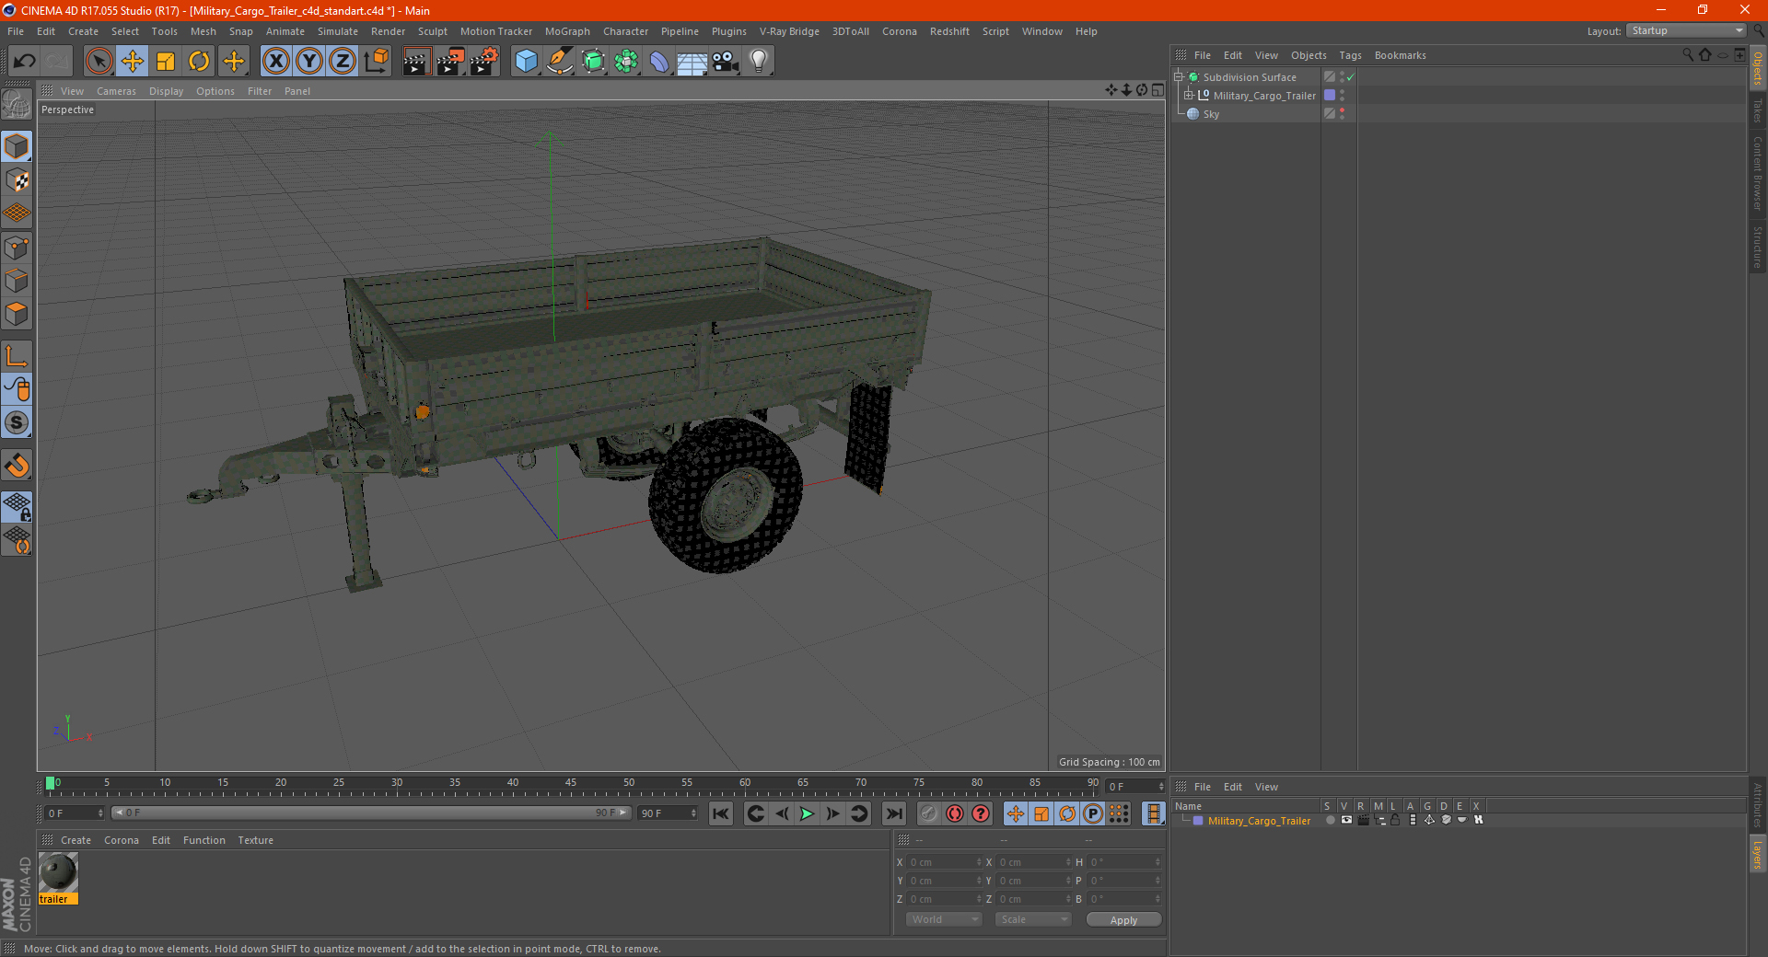Play the animation forward
This screenshot has width=1768, height=957.
click(807, 813)
